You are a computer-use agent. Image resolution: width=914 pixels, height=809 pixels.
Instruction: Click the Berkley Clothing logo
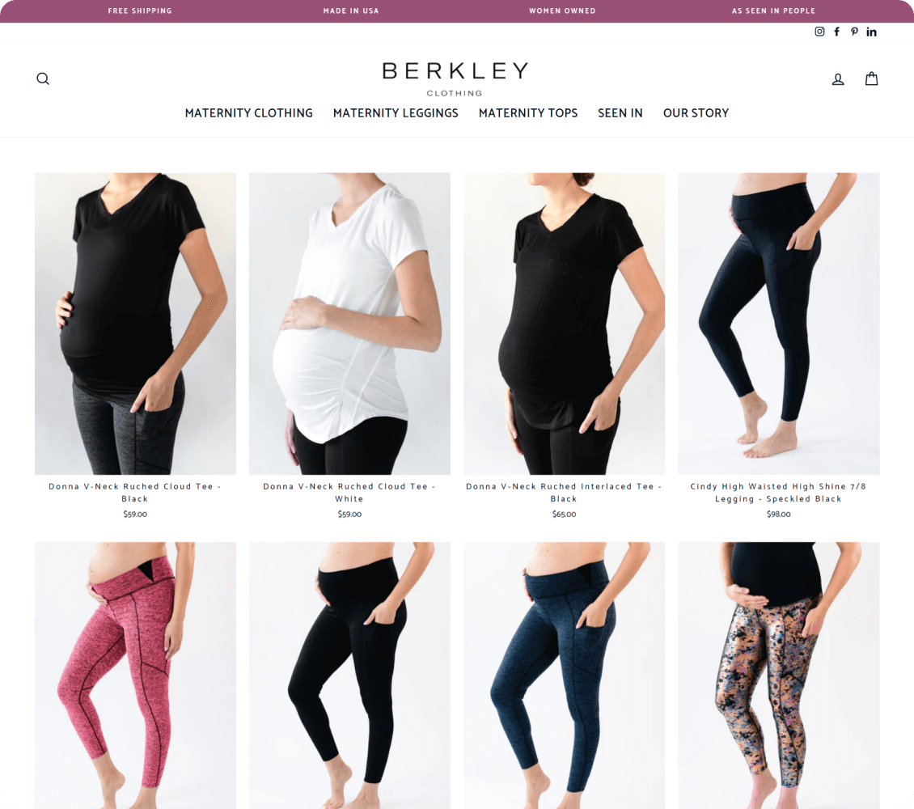455,78
